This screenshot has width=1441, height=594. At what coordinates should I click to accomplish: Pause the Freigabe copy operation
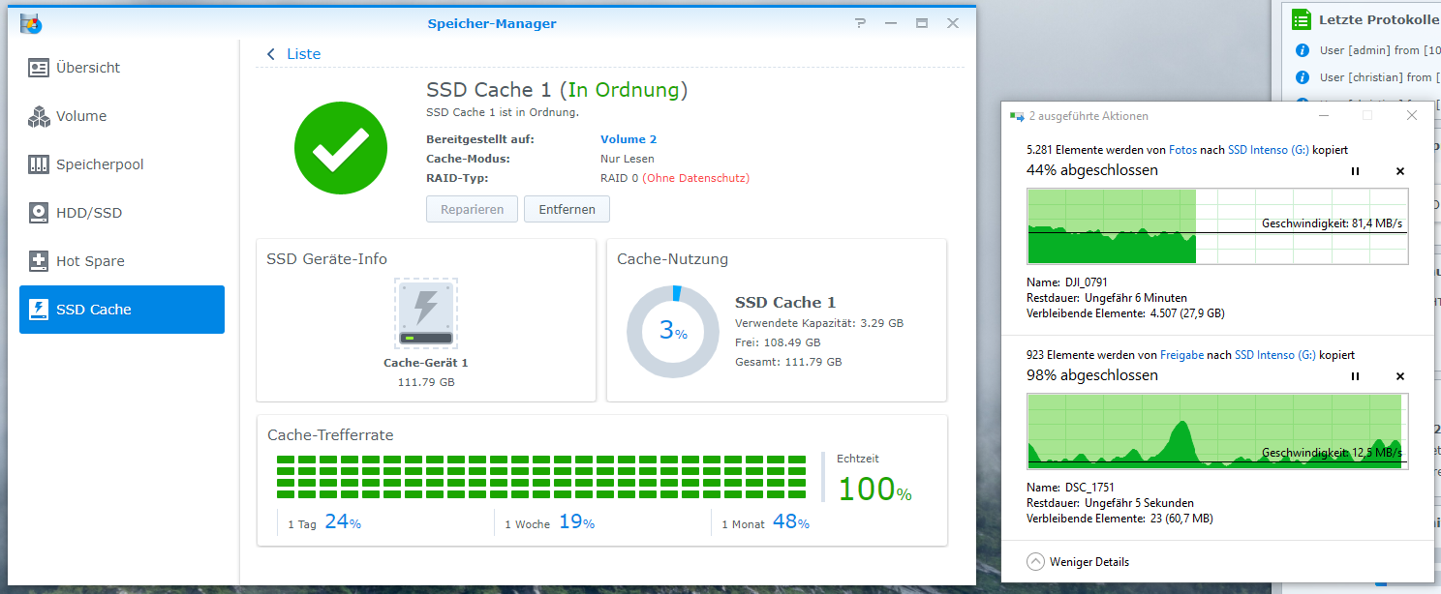[1355, 376]
